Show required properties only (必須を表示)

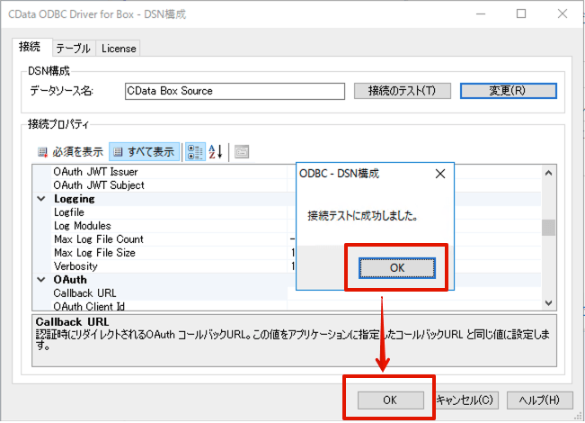[x=70, y=152]
